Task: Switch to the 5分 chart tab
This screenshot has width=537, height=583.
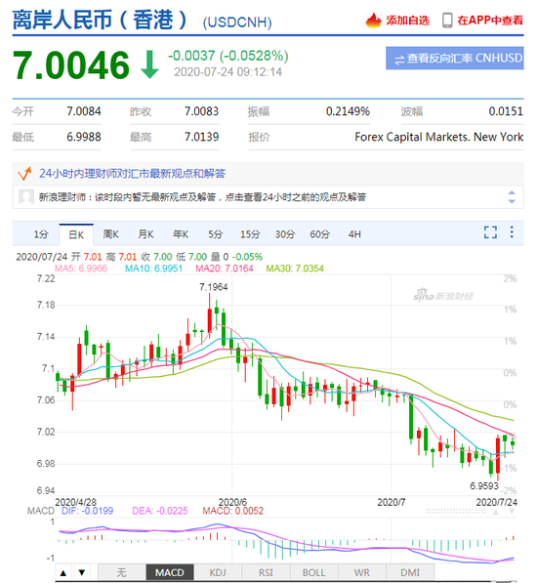Action: (215, 234)
